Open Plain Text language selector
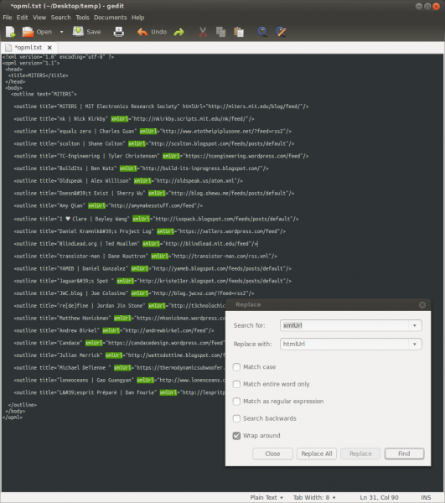 click(266, 497)
